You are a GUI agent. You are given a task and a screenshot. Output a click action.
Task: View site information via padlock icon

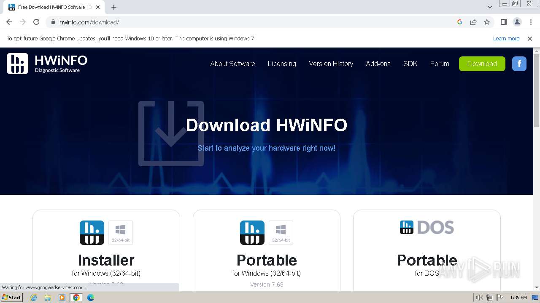(x=53, y=22)
